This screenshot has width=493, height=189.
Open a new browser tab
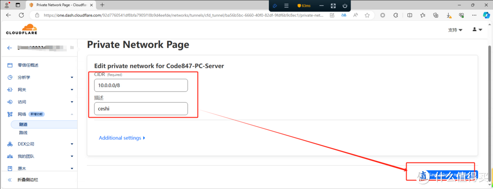(102, 5)
